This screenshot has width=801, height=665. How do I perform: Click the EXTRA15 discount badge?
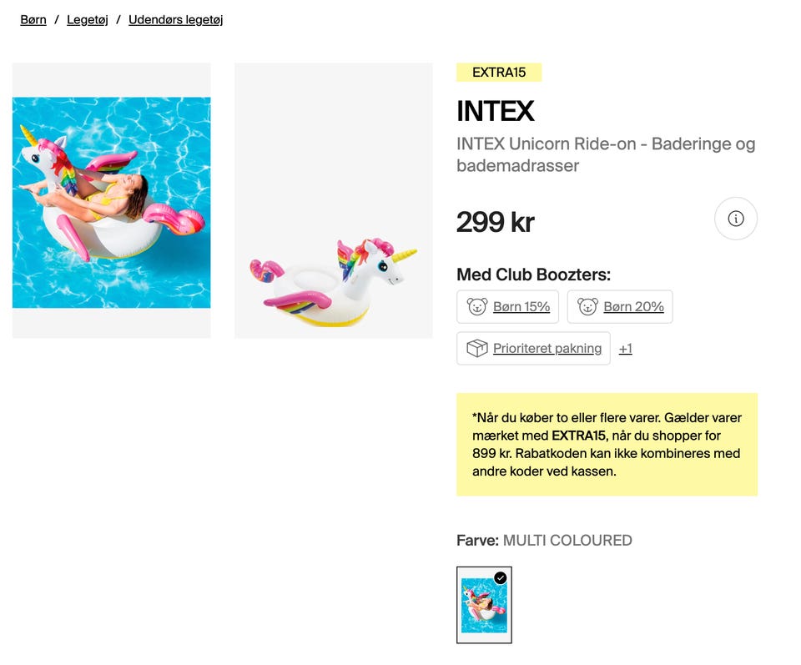[499, 73]
